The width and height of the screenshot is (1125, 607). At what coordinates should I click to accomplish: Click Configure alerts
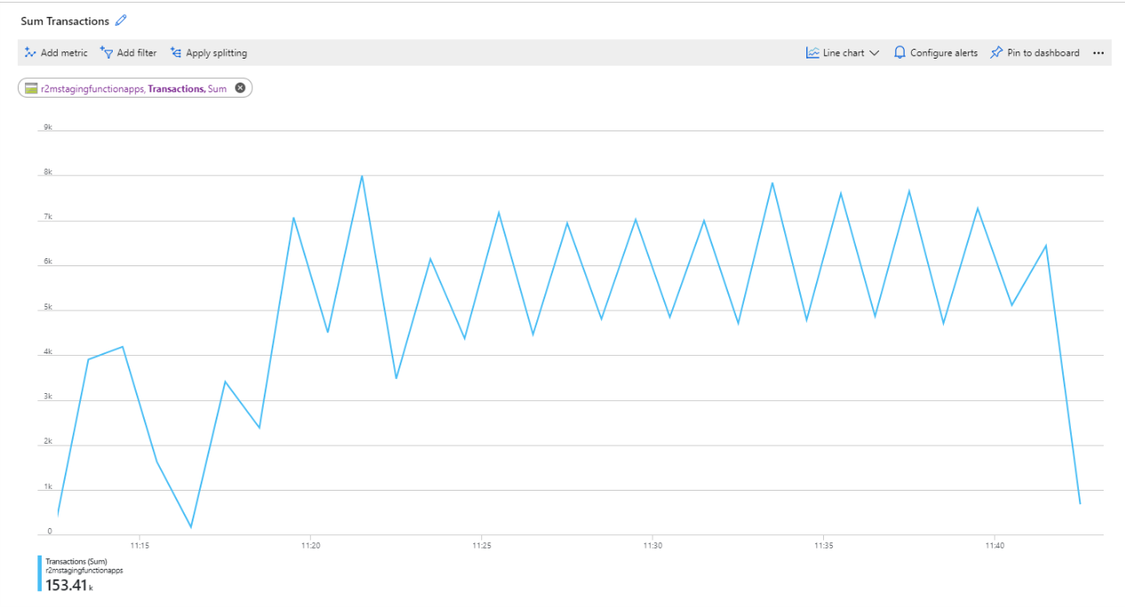click(935, 53)
